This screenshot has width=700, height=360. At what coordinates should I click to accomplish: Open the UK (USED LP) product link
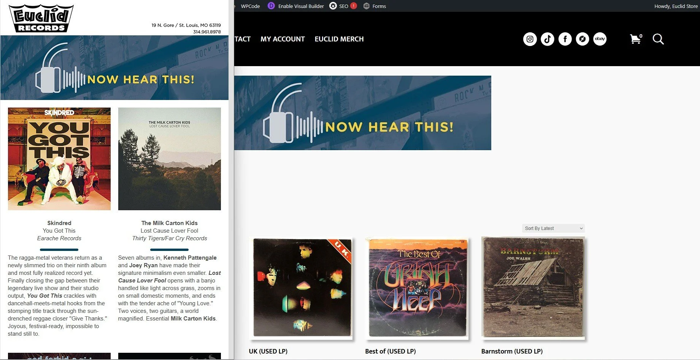(x=268, y=351)
